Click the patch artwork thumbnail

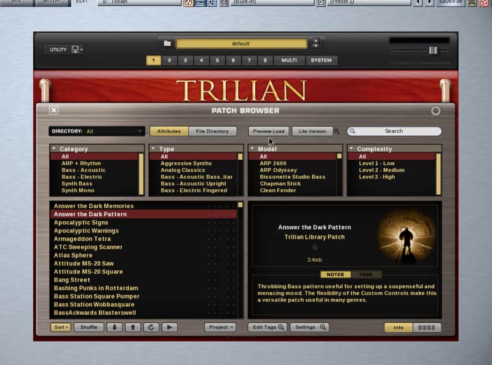[x=407, y=236]
